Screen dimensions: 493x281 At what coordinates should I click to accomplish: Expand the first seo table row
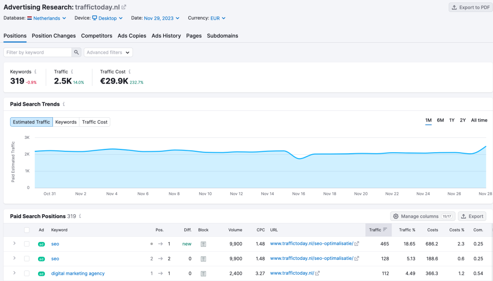pyautogui.click(x=14, y=244)
